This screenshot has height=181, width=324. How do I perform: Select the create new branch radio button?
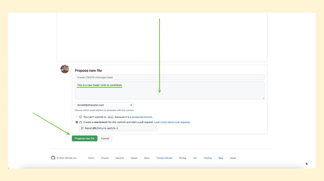coord(76,122)
